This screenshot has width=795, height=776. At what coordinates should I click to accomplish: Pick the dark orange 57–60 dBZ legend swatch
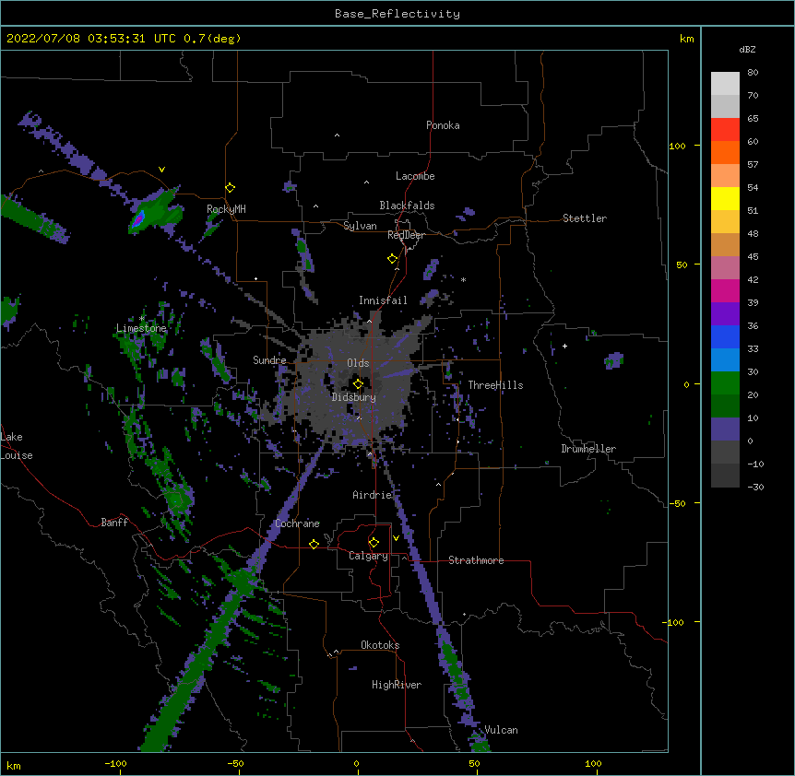click(x=725, y=152)
